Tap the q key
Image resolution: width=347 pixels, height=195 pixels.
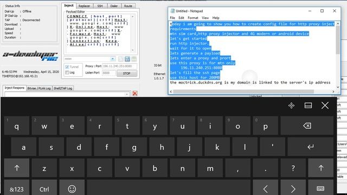17,126
